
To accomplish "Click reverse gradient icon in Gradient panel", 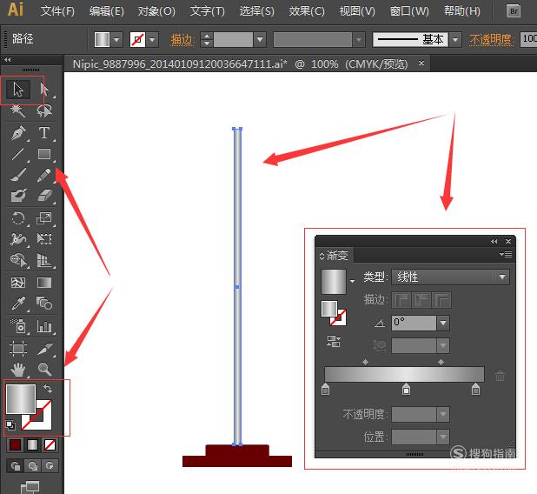I will (x=333, y=341).
